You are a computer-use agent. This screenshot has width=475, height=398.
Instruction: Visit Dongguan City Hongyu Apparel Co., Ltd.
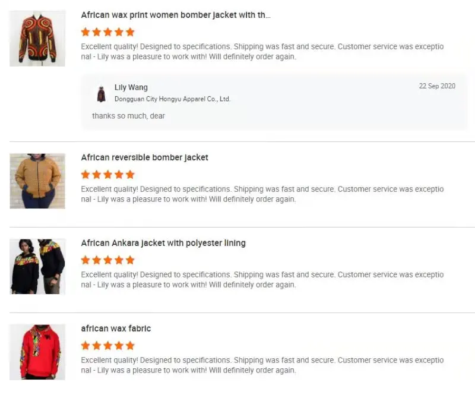click(x=172, y=99)
